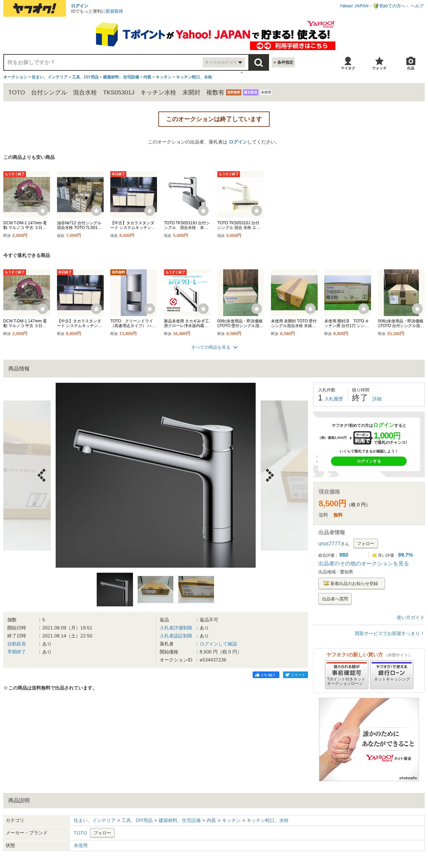Click the 出品 camera icon
Viewport: 428px width, 857px height.
[x=411, y=63]
